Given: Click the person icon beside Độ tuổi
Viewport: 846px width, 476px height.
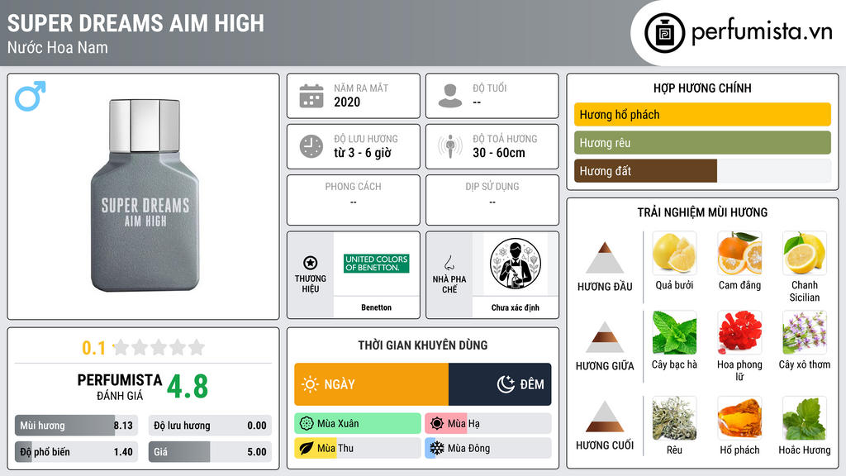Looking at the screenshot, I should click(450, 96).
